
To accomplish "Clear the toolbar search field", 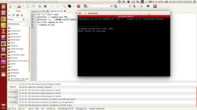I will click(x=111, y=6).
